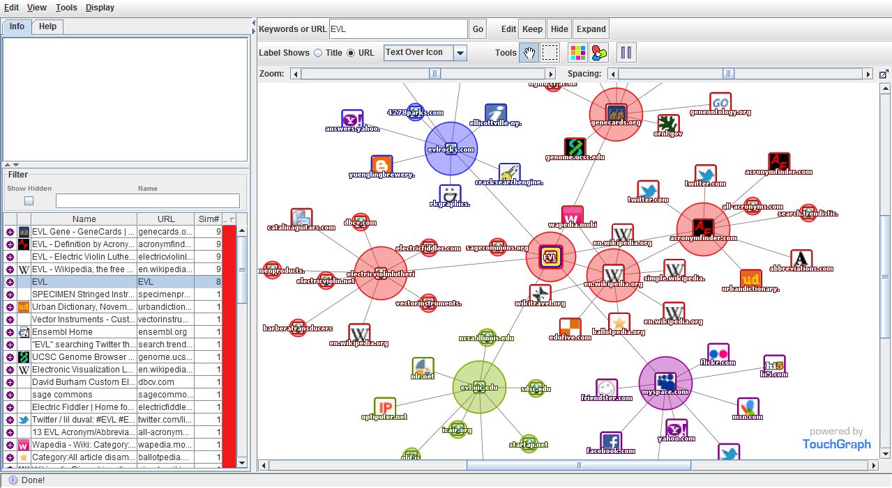This screenshot has width=892, height=488.
Task: Click the overlapping colored clusters icon
Action: pos(598,52)
